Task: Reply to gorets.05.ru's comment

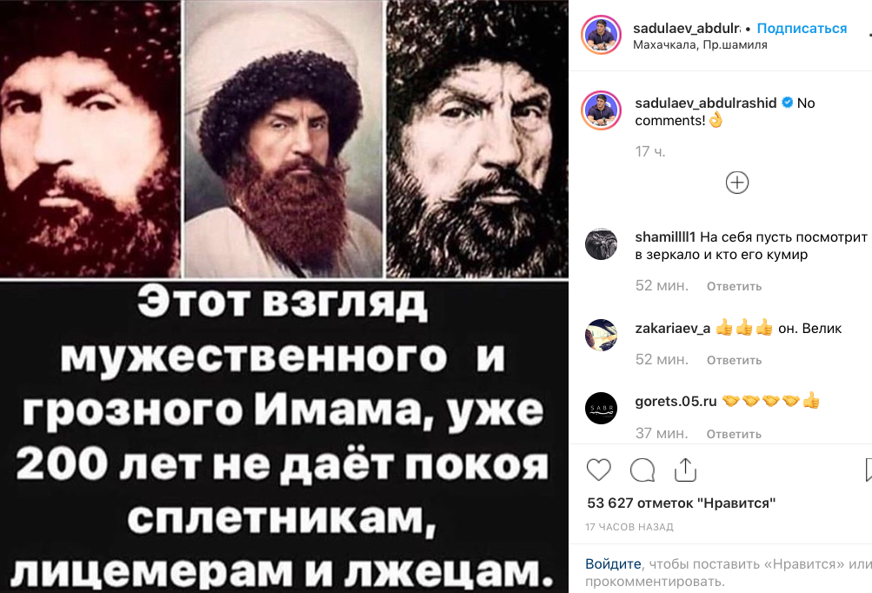Action: (x=734, y=435)
